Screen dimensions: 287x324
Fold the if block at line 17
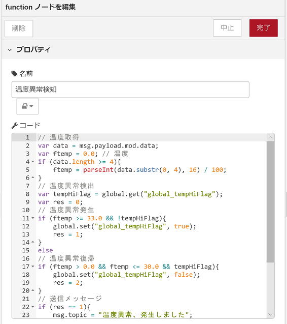(x=33, y=267)
